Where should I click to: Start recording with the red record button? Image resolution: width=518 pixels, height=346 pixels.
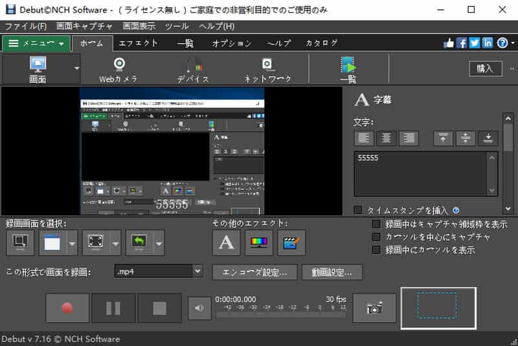click(67, 308)
